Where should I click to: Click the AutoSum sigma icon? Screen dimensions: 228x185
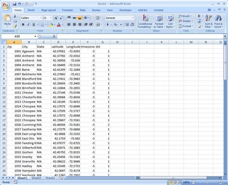pyautogui.click(x=199, y=16)
